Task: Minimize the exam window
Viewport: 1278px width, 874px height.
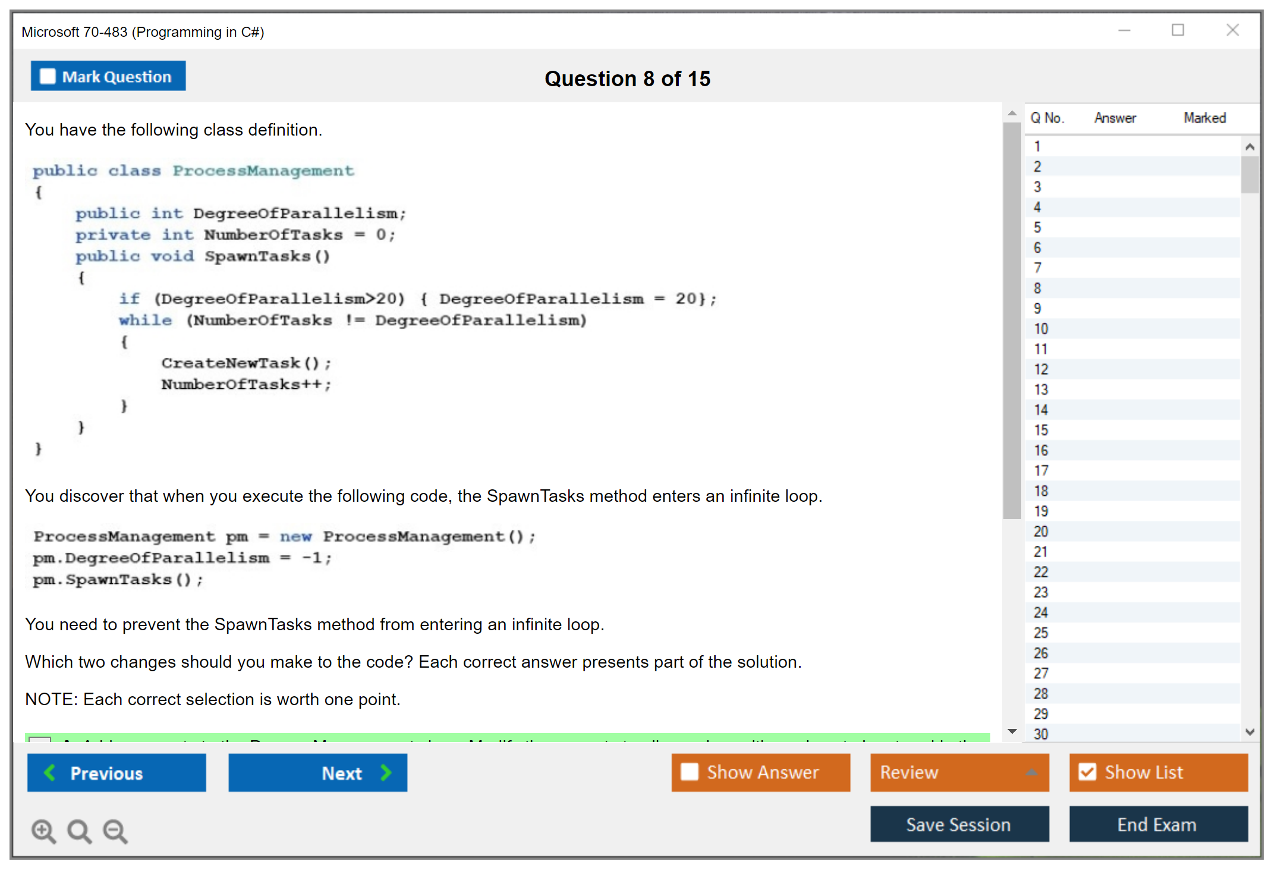Action: tap(1124, 30)
